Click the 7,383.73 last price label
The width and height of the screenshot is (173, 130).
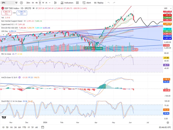coord(168,20)
